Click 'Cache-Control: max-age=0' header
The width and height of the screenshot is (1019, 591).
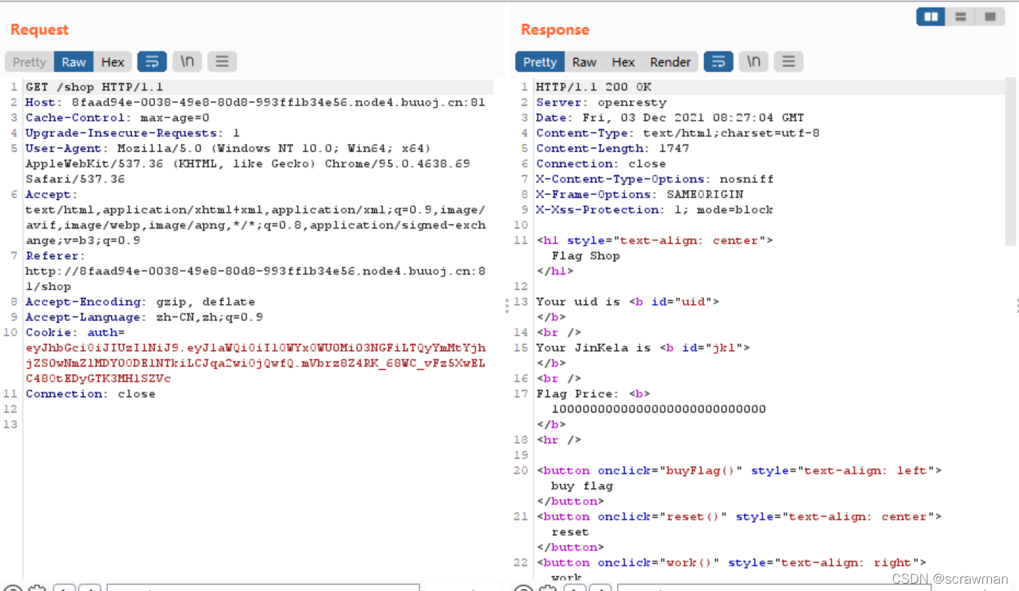[118, 118]
